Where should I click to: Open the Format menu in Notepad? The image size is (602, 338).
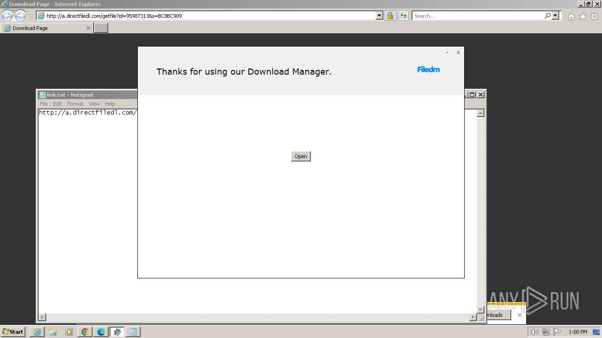click(x=75, y=104)
